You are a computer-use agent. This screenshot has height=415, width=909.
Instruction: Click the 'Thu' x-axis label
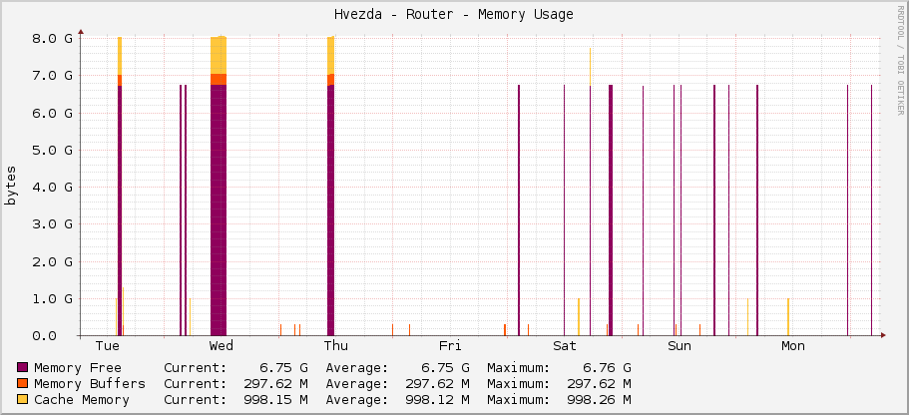pyautogui.click(x=335, y=346)
